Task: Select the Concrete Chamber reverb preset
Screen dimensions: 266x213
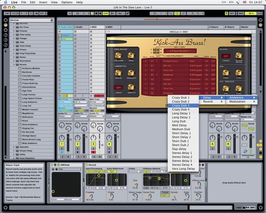Action: (x=31, y=76)
